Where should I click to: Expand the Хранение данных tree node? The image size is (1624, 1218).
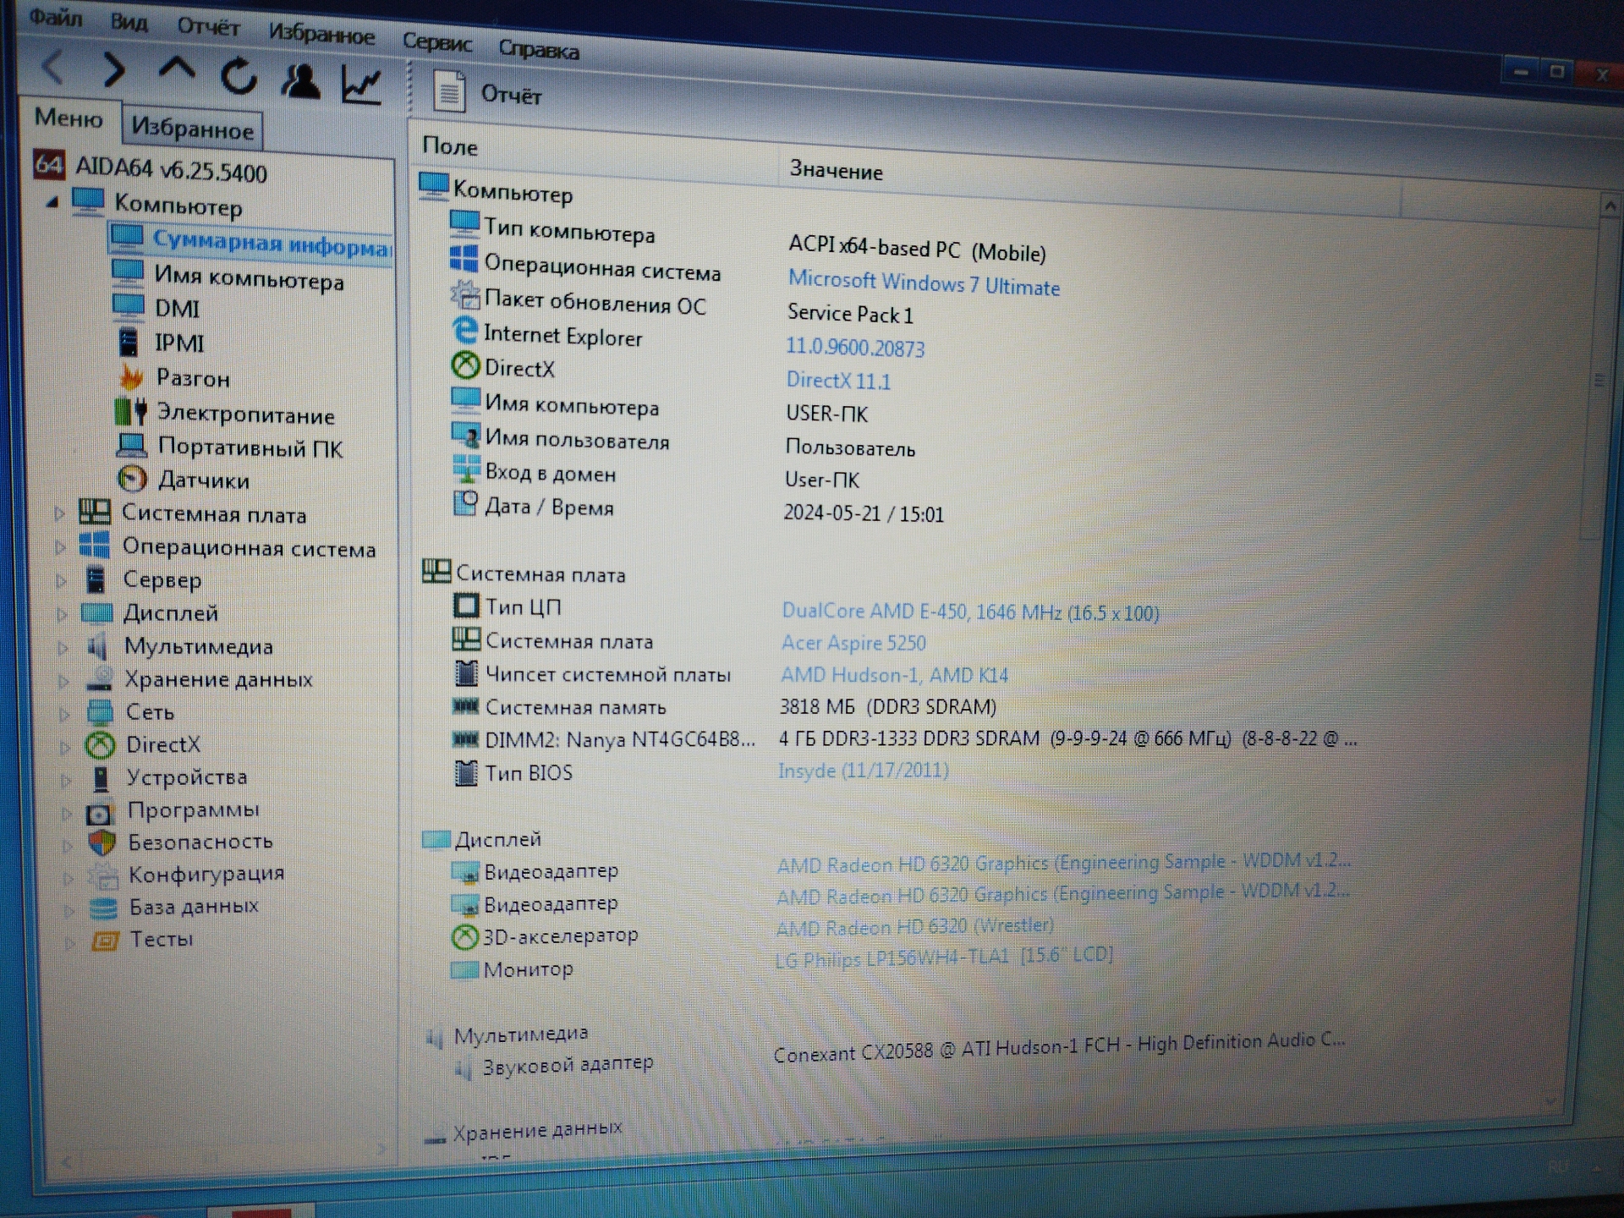point(63,680)
